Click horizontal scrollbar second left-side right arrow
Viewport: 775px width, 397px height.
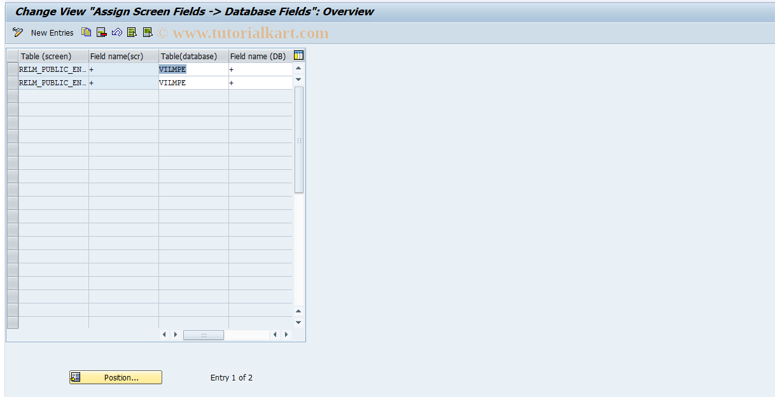coord(176,335)
